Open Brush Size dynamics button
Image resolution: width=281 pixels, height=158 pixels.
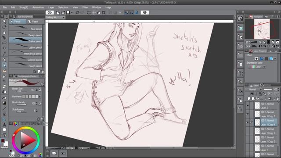click(40, 90)
